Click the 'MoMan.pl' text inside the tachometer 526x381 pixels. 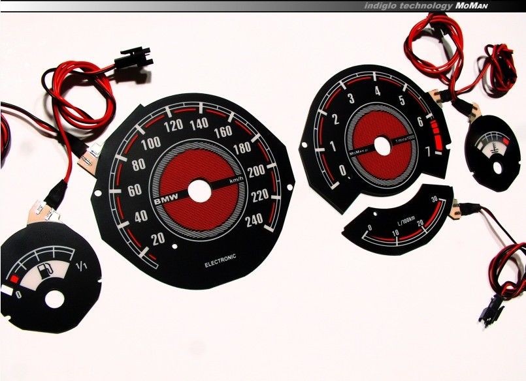pos(359,152)
